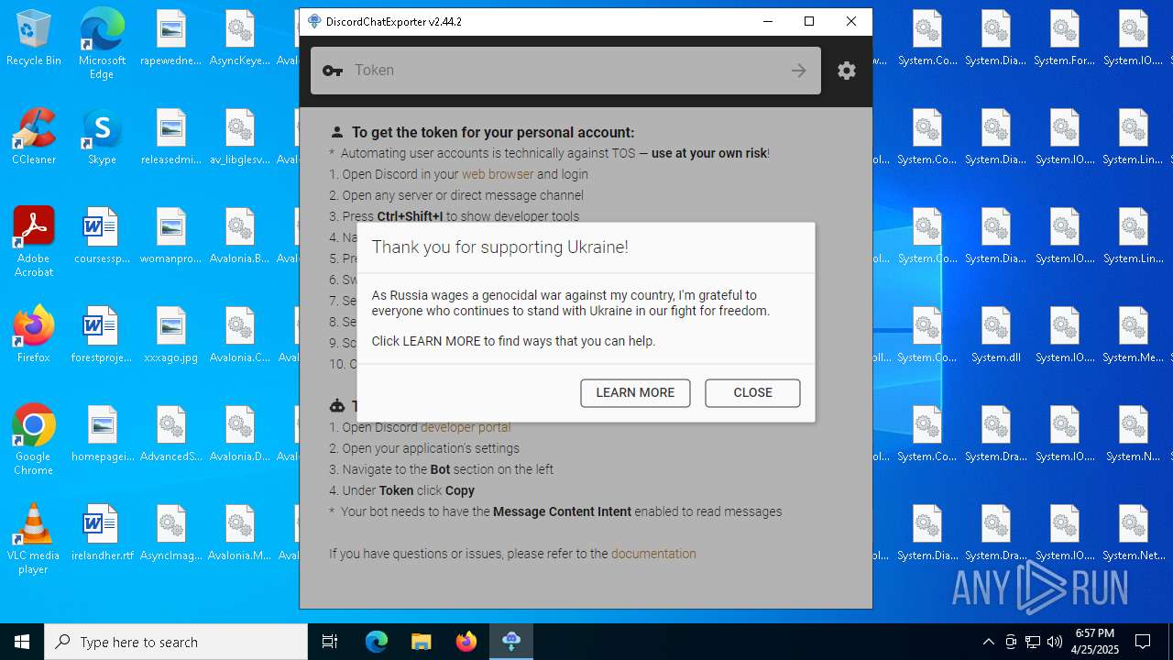Click the taskbar search box

point(176,642)
